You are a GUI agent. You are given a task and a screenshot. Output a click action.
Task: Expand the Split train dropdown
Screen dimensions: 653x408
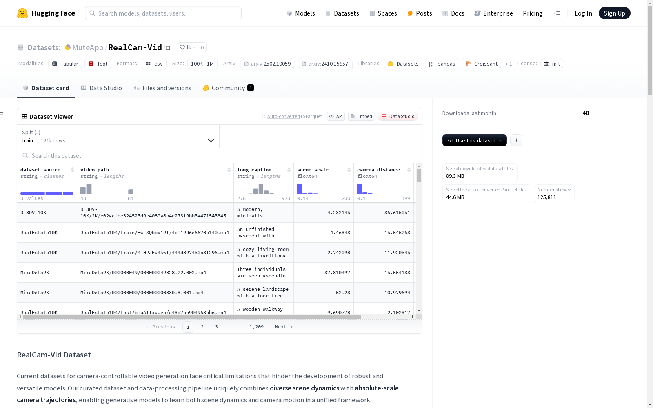118,136
